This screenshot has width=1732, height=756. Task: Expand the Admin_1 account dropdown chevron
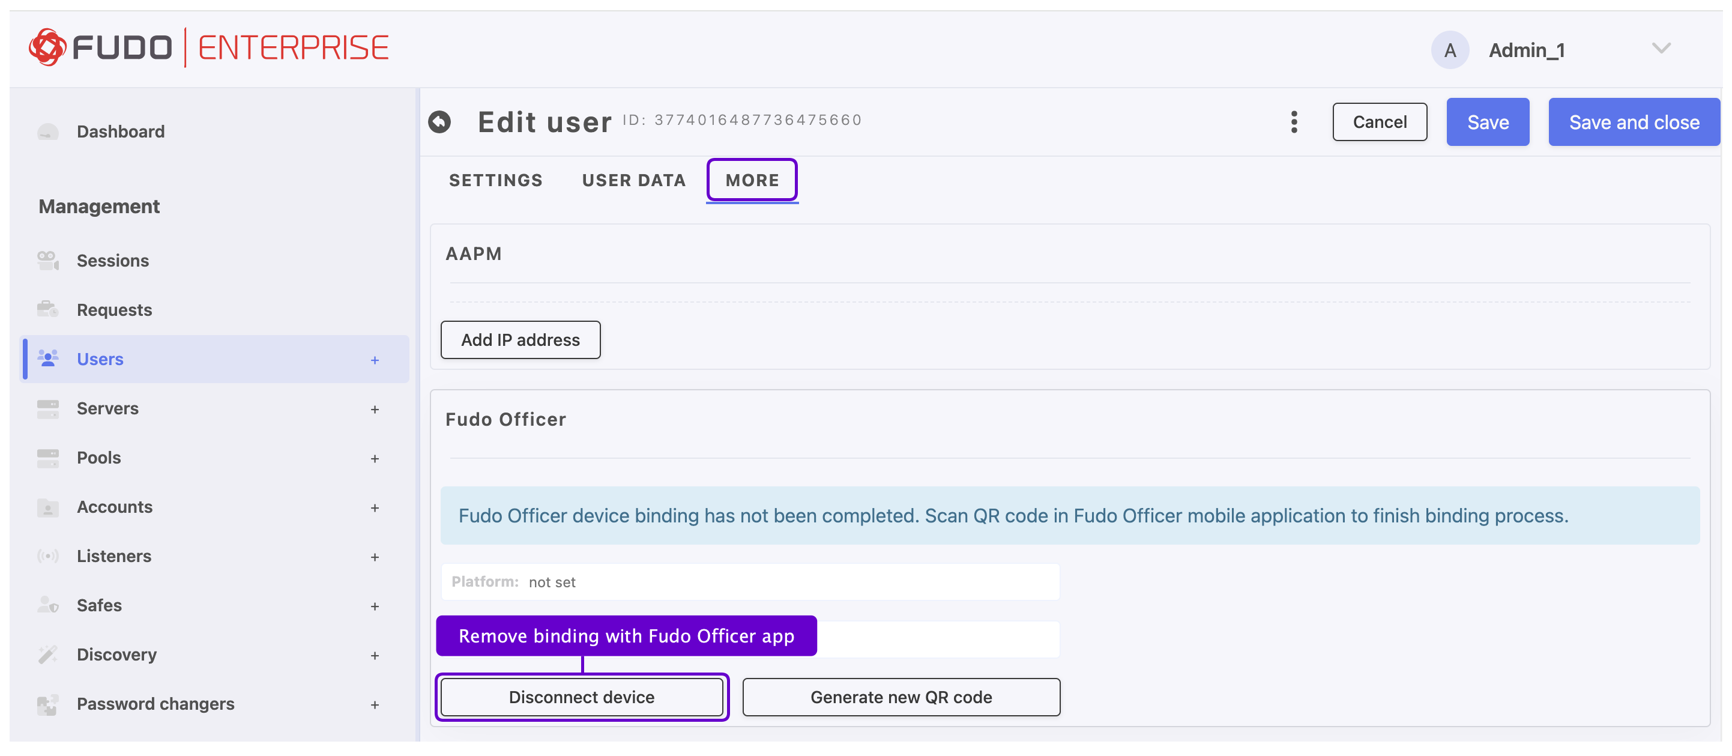click(1661, 49)
